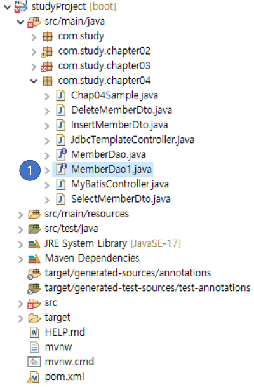Collapse the com.study.chapter04 package
The width and height of the screenshot is (254, 387).
tap(34, 81)
